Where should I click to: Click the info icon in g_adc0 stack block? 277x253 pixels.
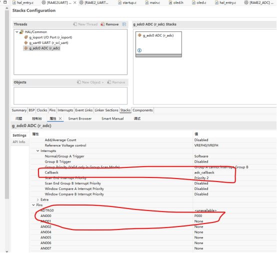[139, 50]
